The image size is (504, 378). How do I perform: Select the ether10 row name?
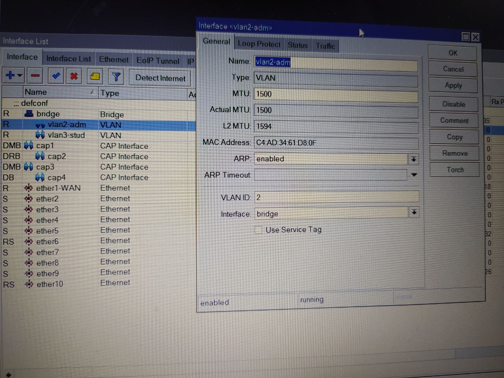click(x=50, y=284)
